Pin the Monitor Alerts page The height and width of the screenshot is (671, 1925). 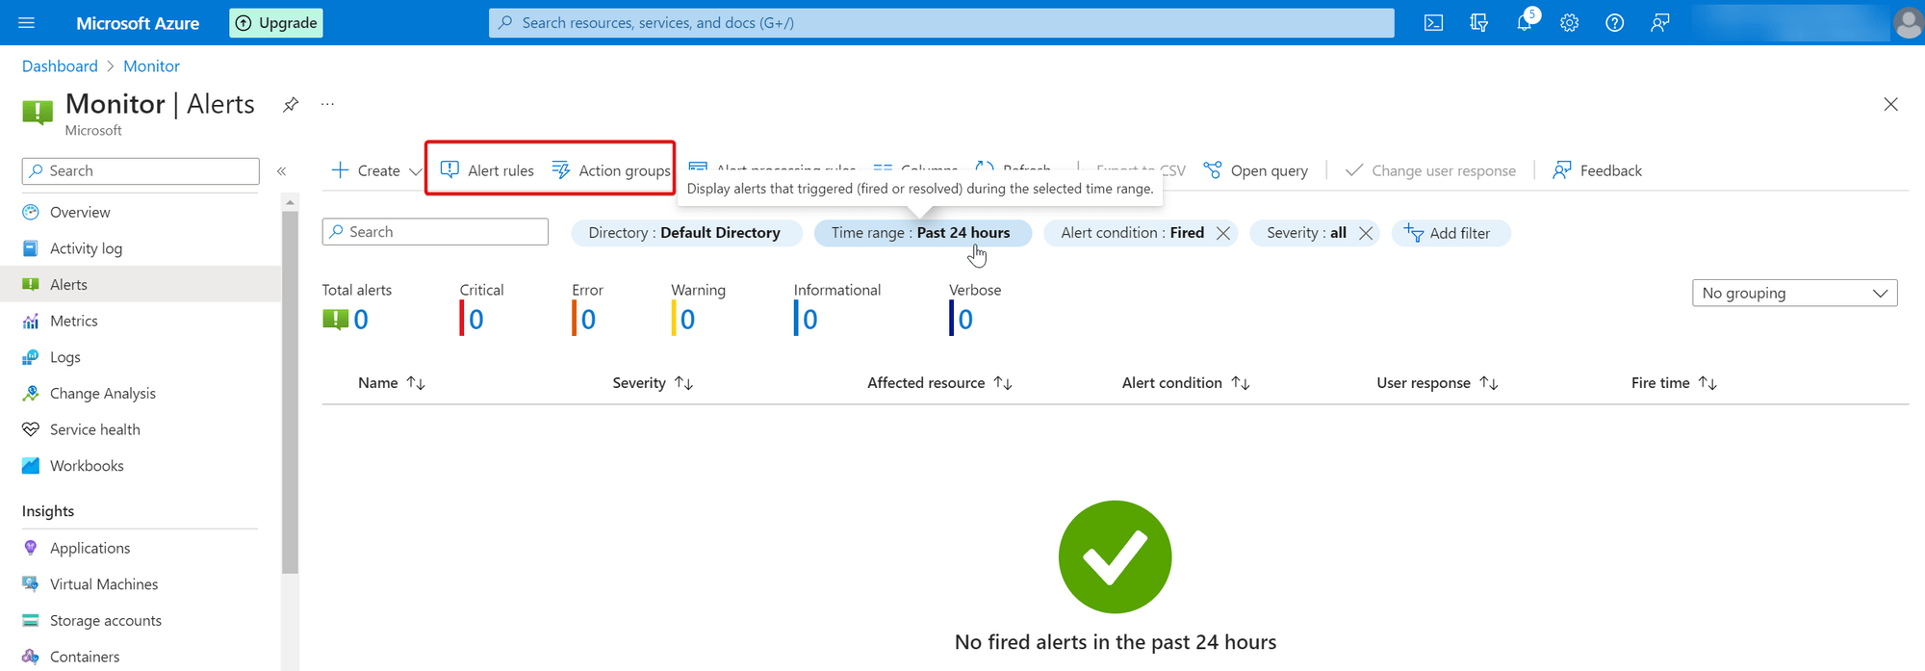click(290, 105)
